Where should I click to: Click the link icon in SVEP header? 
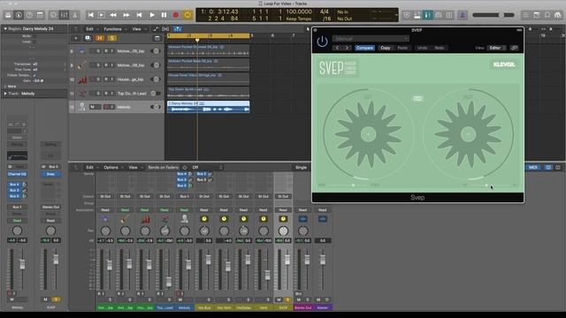(x=515, y=48)
